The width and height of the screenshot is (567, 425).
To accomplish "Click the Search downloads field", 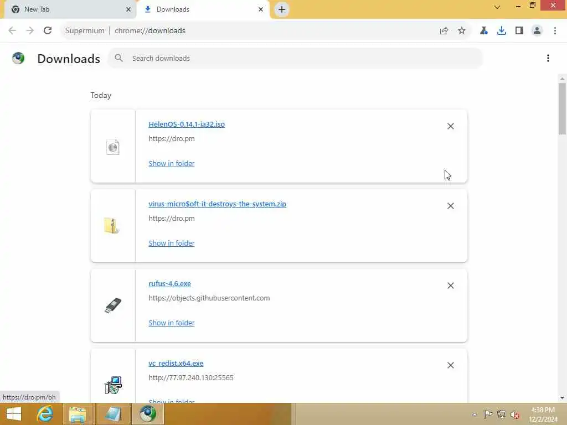I will (x=296, y=58).
